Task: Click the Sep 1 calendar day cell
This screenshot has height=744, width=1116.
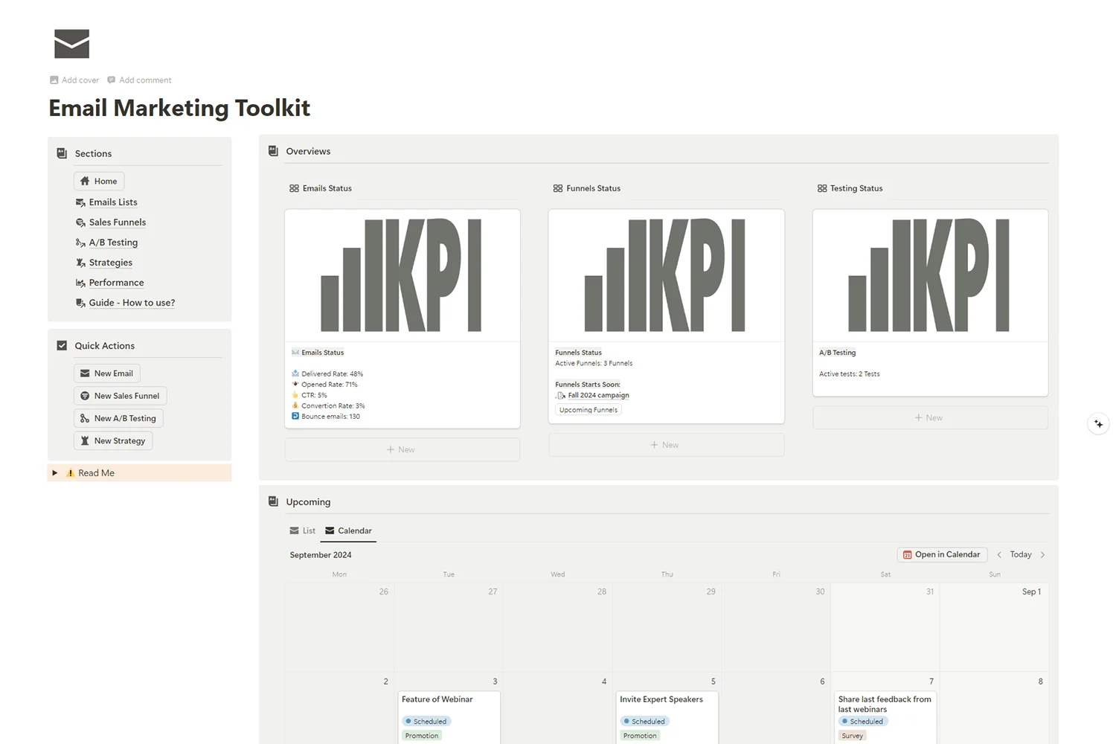Action: point(994,626)
